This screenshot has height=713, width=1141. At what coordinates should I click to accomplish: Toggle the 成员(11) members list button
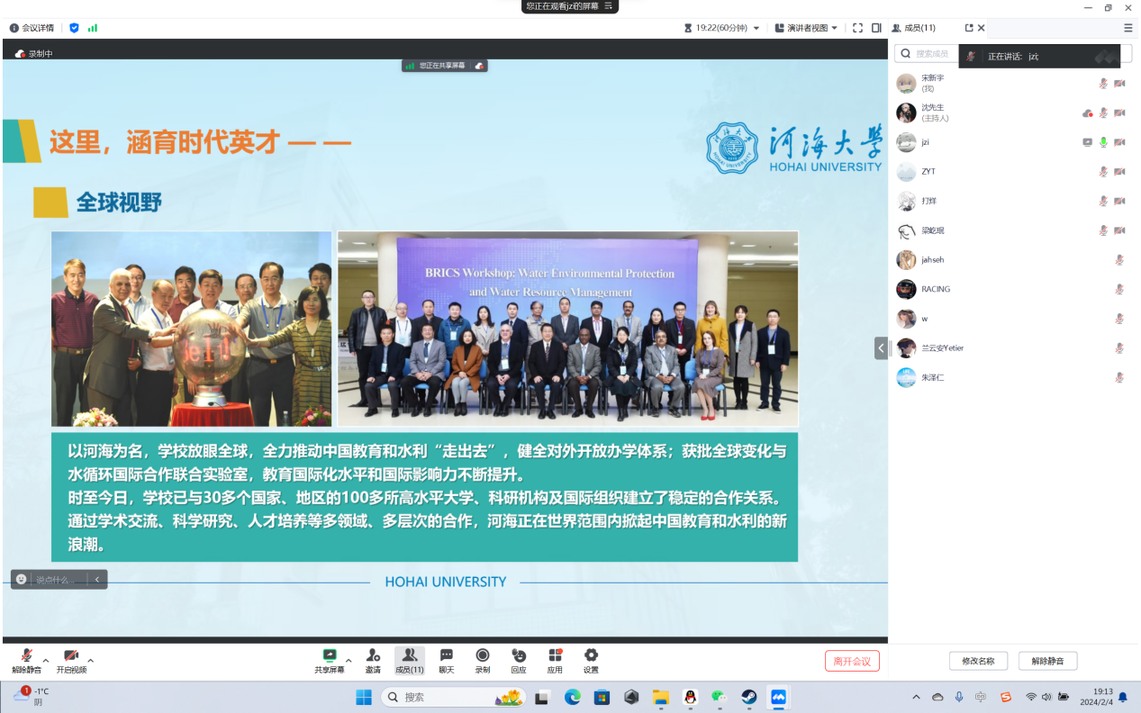tap(409, 660)
